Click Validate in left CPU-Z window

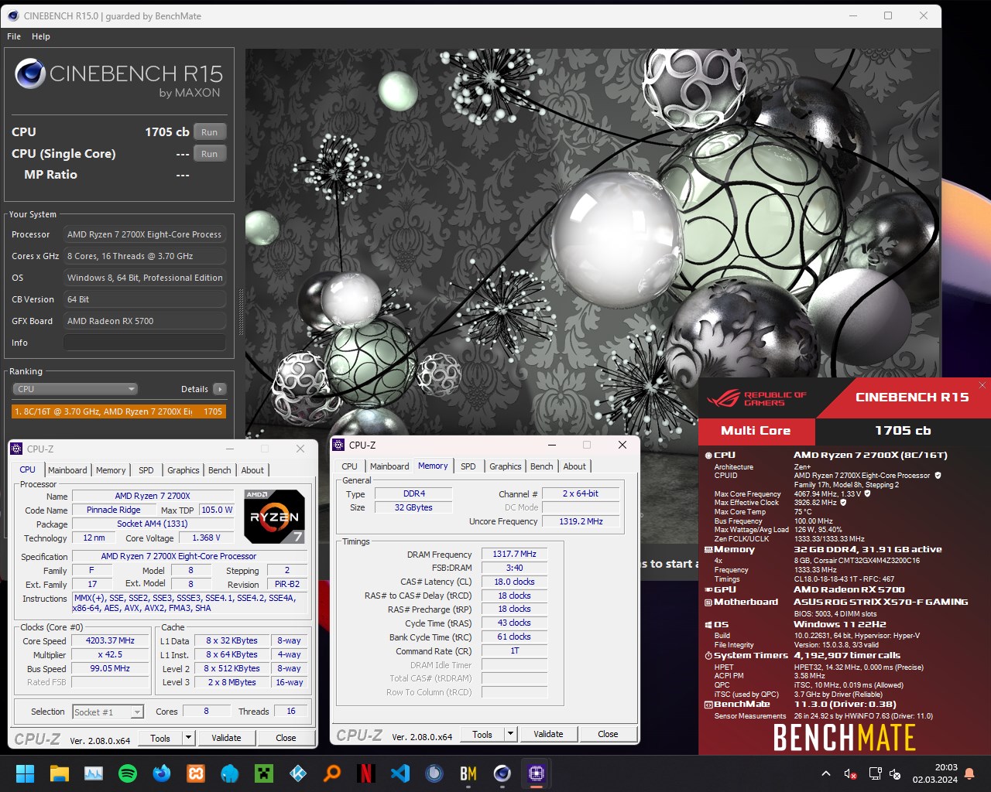point(226,738)
